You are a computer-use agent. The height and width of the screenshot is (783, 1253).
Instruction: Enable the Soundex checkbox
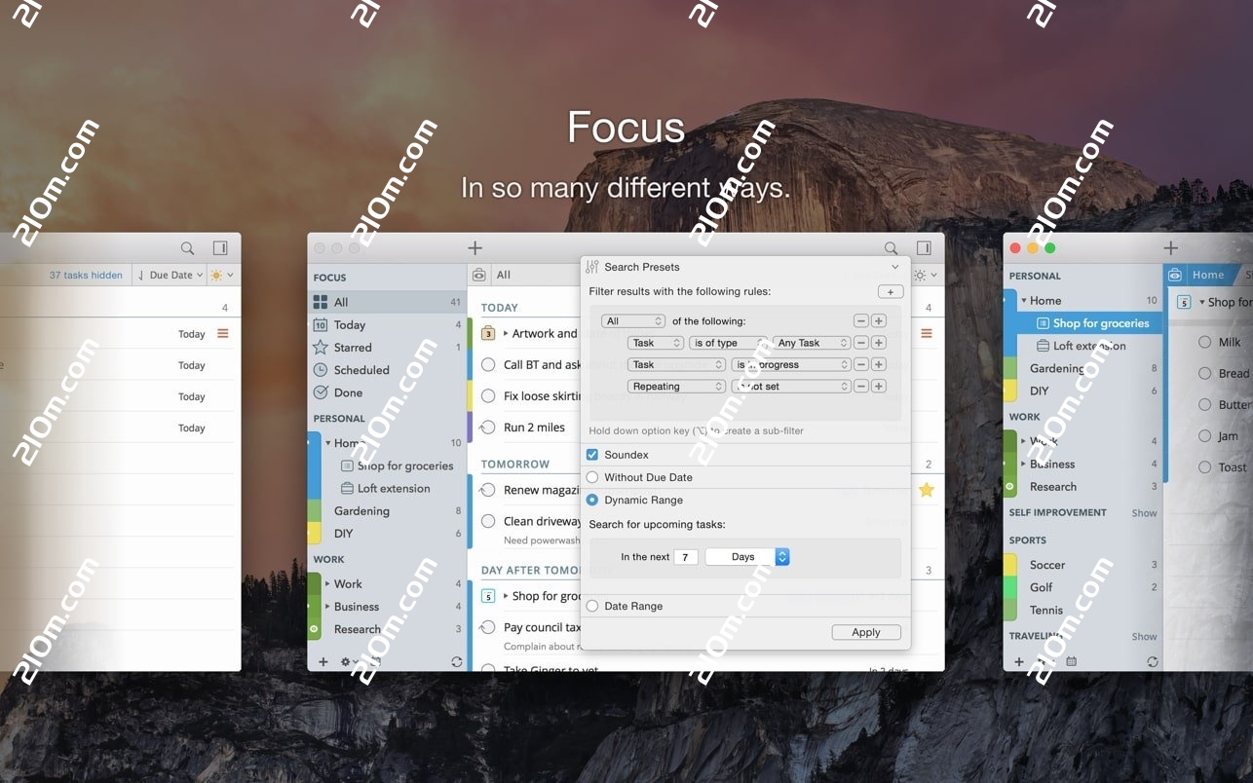591,454
